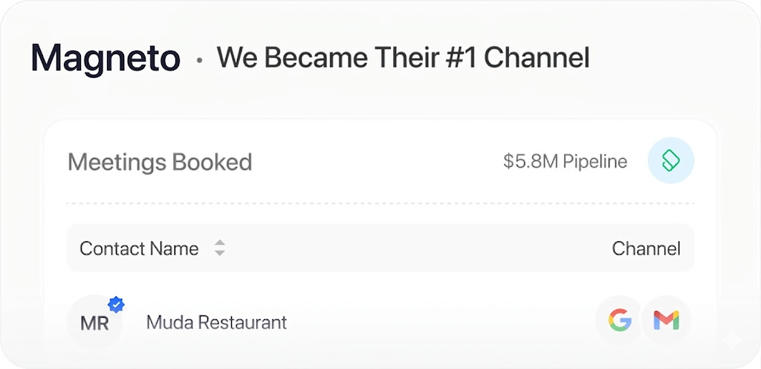Click the Google channel icon
The height and width of the screenshot is (369, 761).
click(x=620, y=321)
